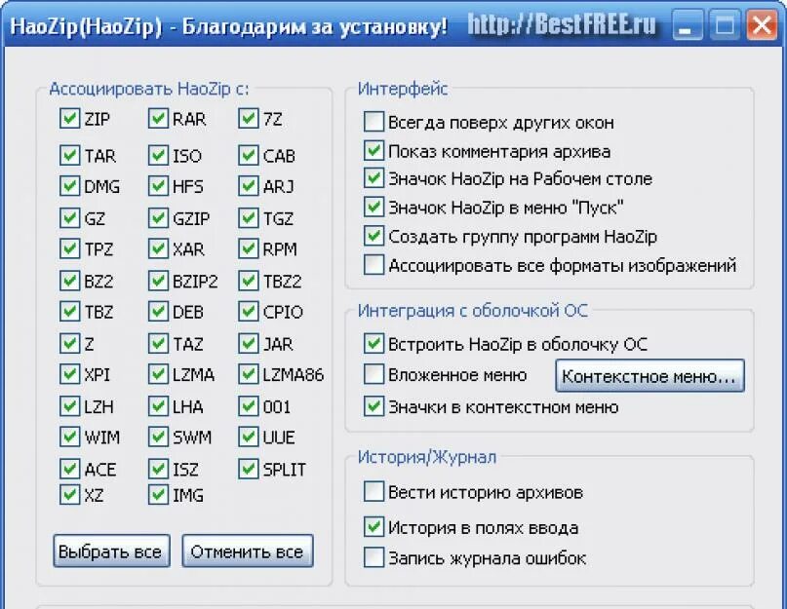
Task: Enable 'Вести историю архивов'
Action: click(374, 492)
